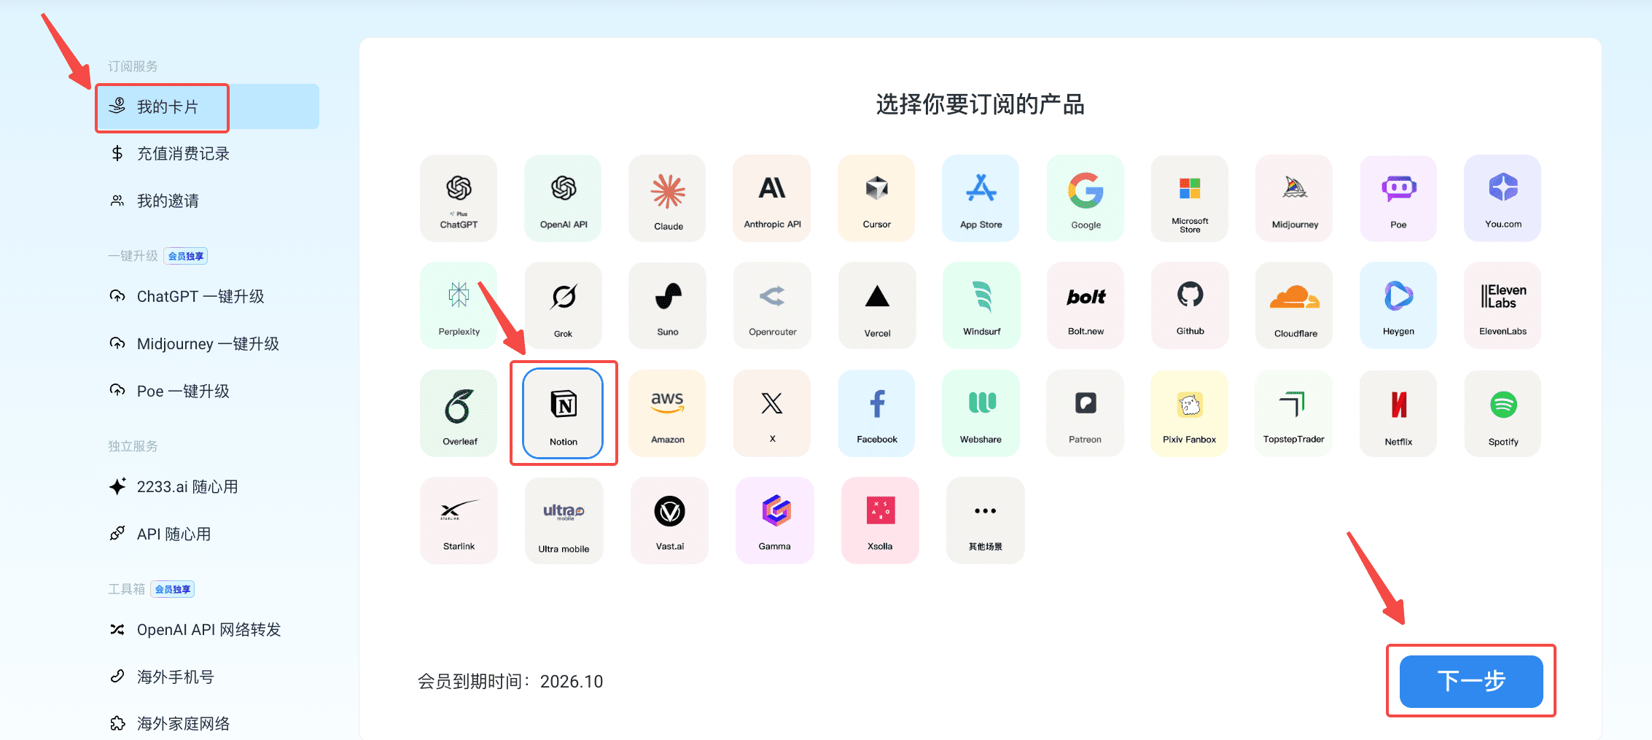Image resolution: width=1652 pixels, height=740 pixels.
Task: Open OpenAI API 网络转发 sidebar item
Action: click(207, 629)
